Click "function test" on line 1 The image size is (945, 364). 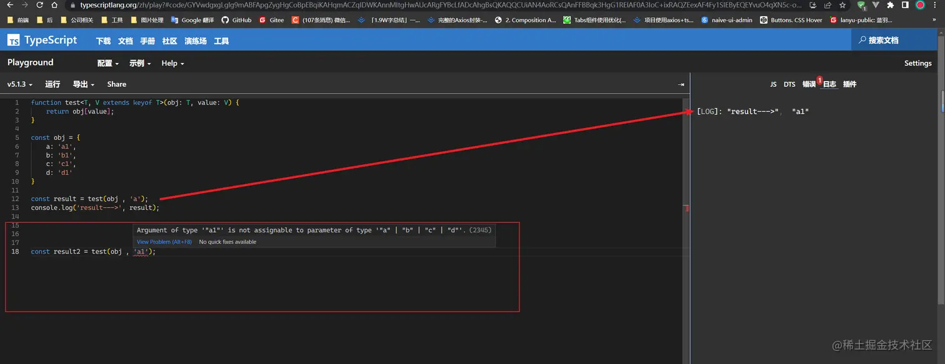click(55, 102)
